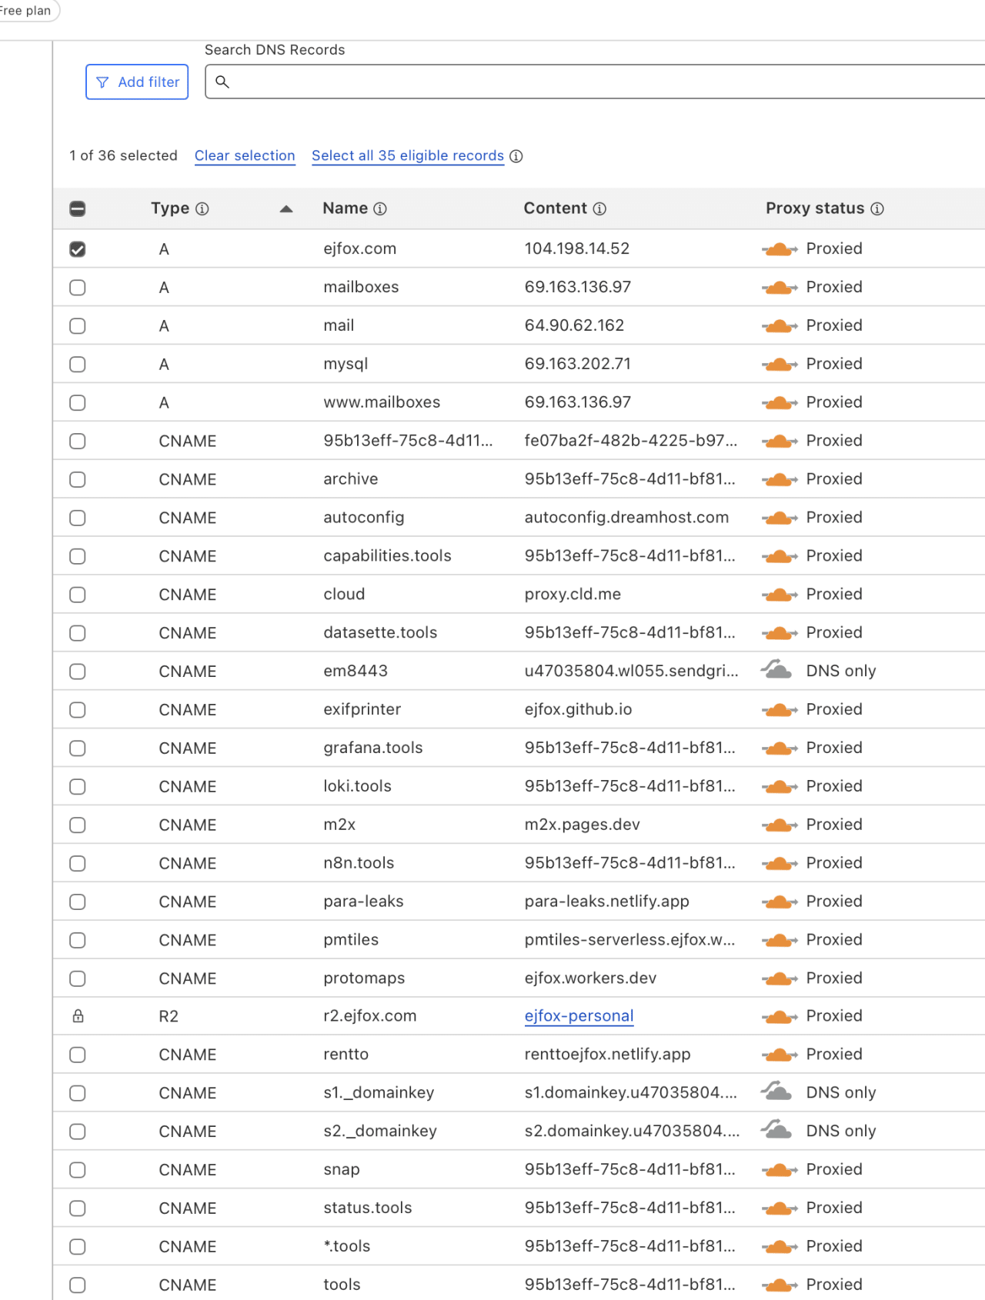Viewport: 985px width, 1300px height.
Task: Select the archive CNAME checkbox
Action: coord(78,480)
